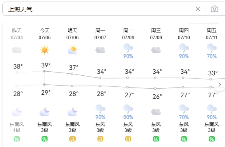
Task: Show next days with right chevron arrow
Action: pos(219,84)
